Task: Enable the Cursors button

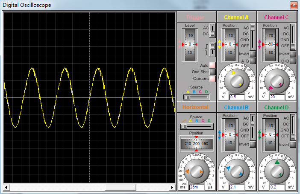Action: (212, 79)
